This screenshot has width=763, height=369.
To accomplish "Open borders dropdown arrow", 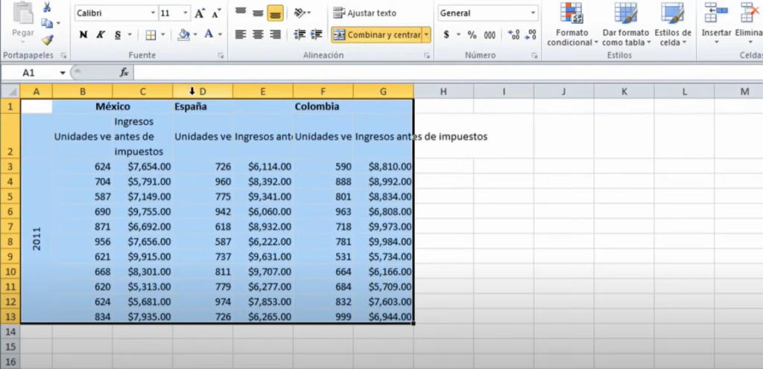I will coord(162,34).
